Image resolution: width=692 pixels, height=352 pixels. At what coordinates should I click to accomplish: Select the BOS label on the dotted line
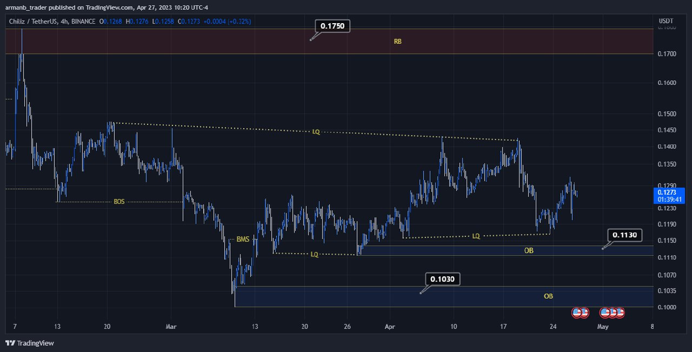click(119, 202)
